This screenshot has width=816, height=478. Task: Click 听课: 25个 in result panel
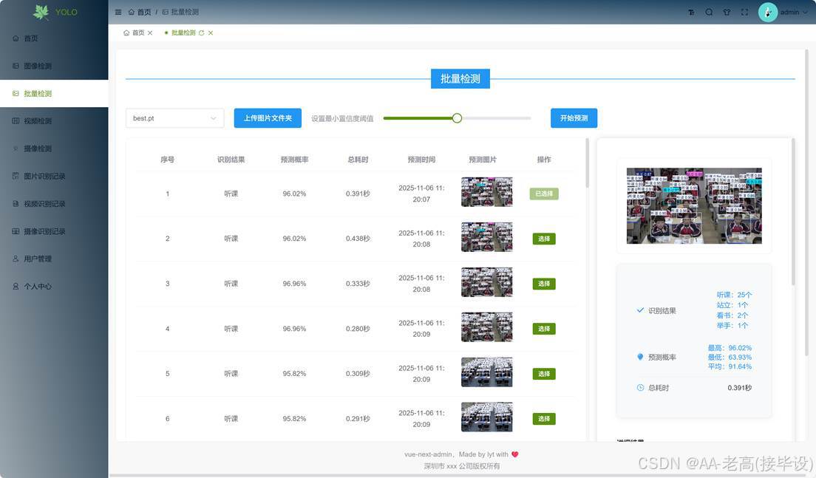734,294
